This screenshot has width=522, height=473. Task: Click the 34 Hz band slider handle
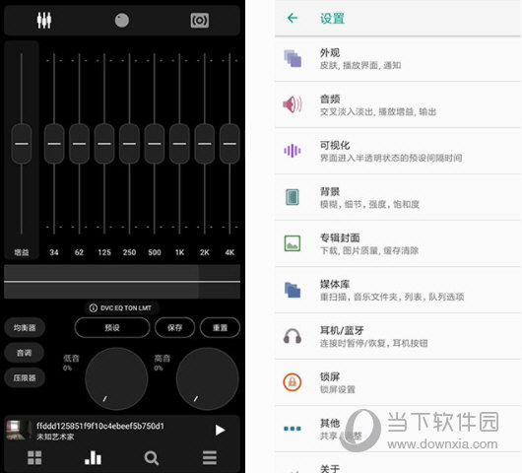(54, 144)
